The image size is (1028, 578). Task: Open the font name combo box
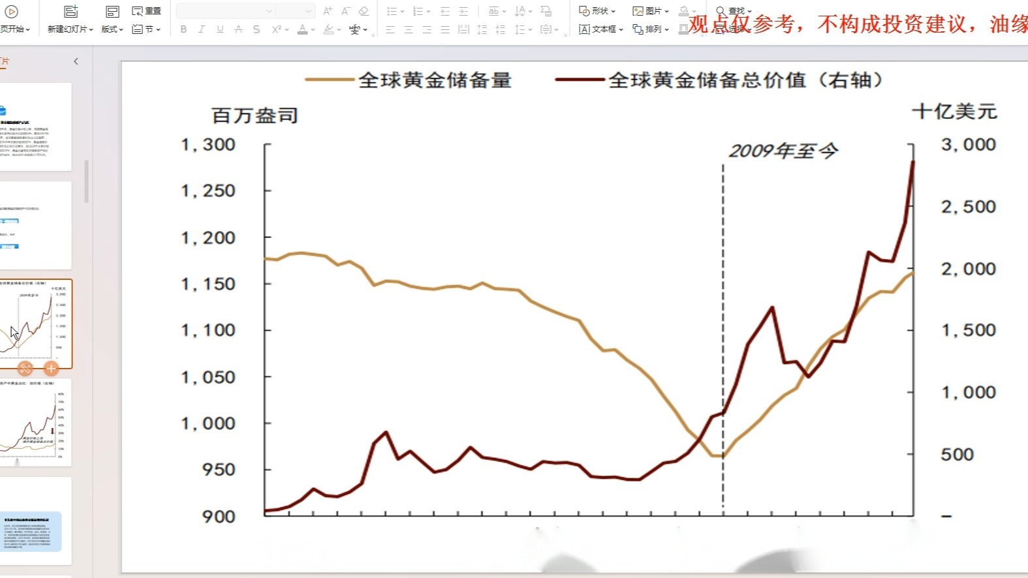(x=225, y=11)
